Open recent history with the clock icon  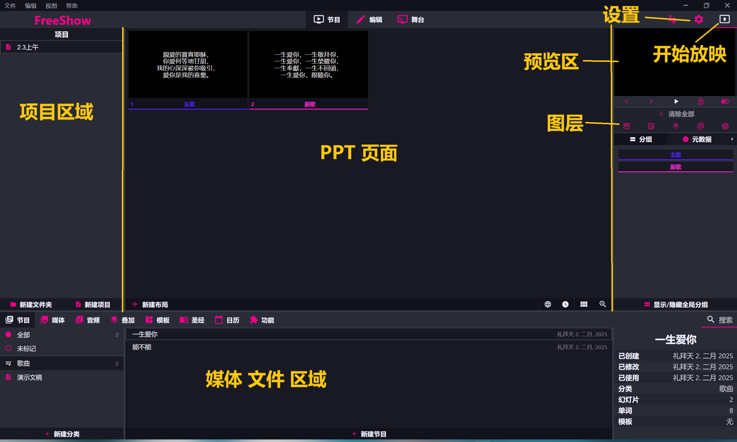(x=566, y=304)
